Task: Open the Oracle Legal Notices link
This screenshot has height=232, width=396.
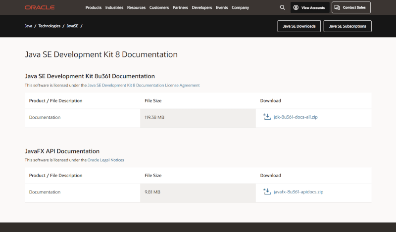Action: pyautogui.click(x=106, y=160)
